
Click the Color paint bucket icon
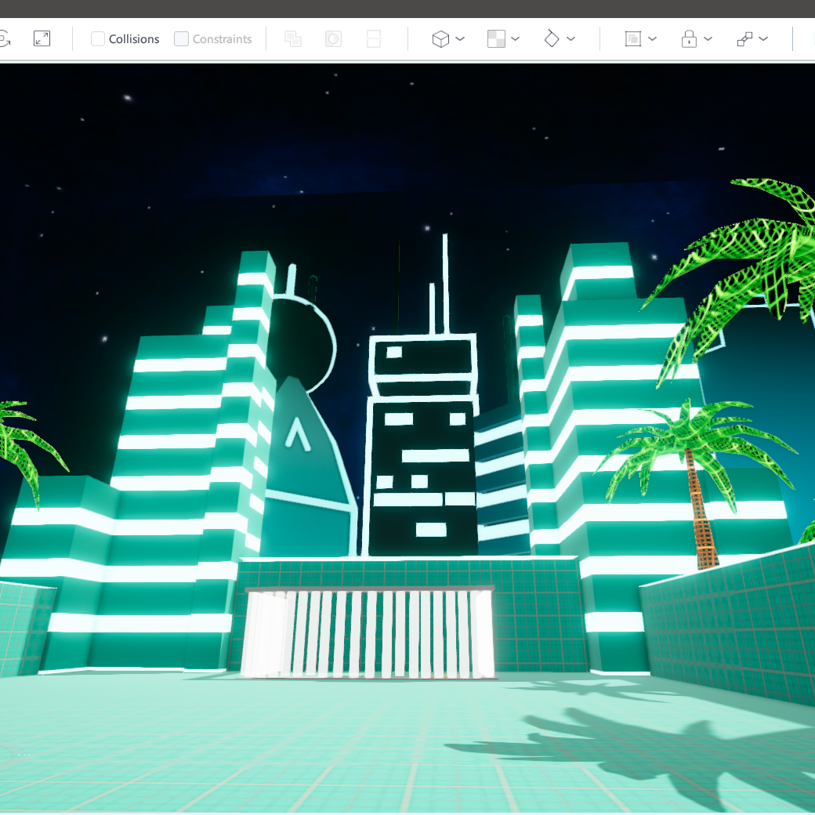[x=552, y=38]
